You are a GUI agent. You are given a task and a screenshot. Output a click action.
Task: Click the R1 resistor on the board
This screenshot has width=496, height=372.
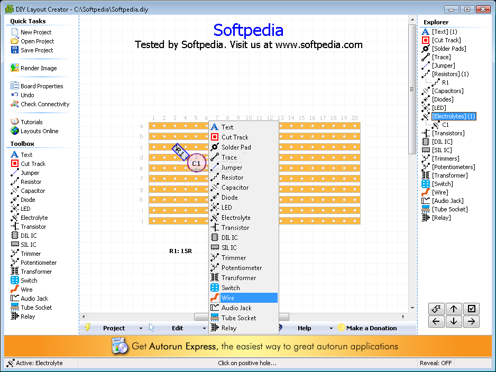[180, 152]
